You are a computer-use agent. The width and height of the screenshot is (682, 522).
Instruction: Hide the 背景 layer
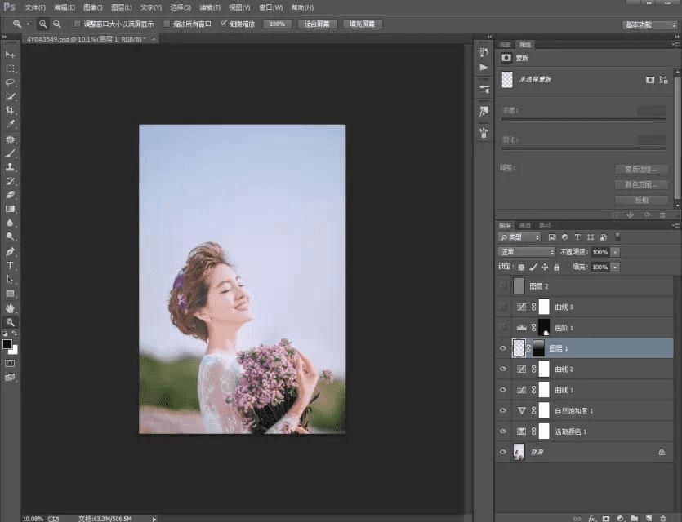tap(501, 451)
